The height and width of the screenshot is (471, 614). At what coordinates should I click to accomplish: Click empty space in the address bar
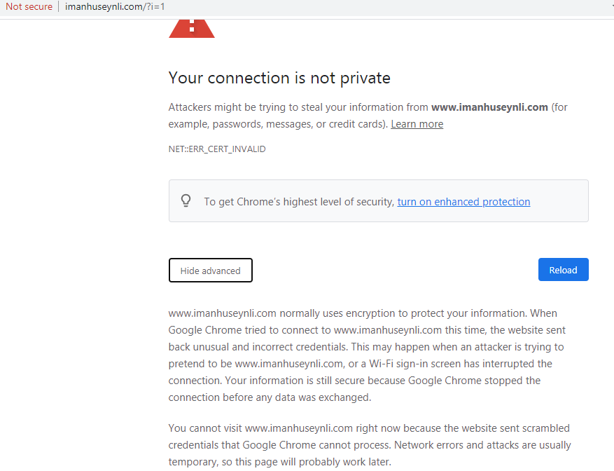point(385,7)
